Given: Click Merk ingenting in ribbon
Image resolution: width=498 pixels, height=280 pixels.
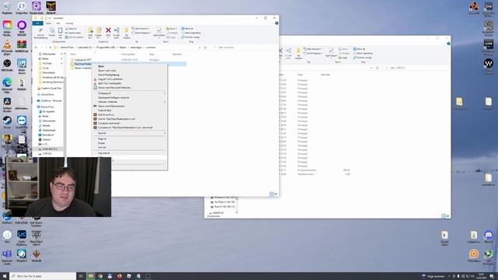Looking at the screenshot, I should coord(191,33).
